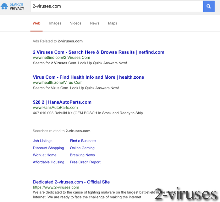The height and width of the screenshot is (202, 220).
Task: Select Breaking News related search
Action: 82,155
